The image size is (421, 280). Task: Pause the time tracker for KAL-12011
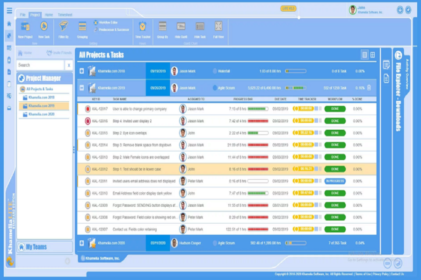pyautogui.click(x=320, y=181)
